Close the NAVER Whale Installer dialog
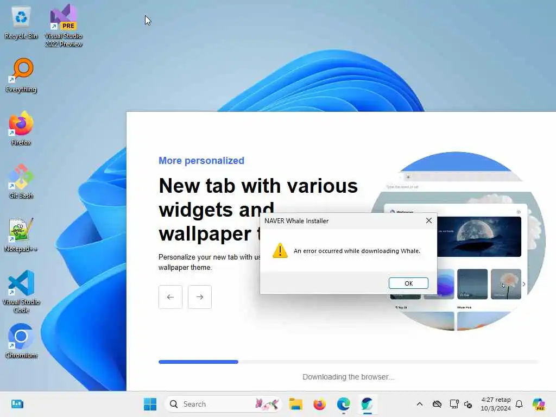 (429, 220)
